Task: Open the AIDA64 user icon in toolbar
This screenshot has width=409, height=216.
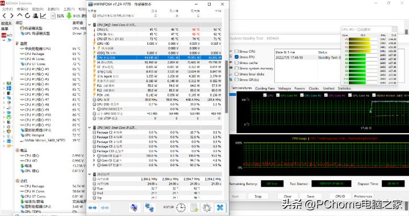Action: point(36,16)
